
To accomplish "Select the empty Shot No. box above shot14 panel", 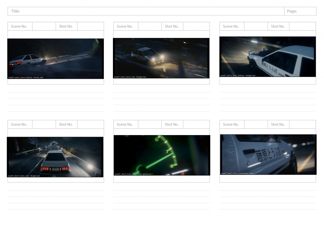I will point(302,26).
